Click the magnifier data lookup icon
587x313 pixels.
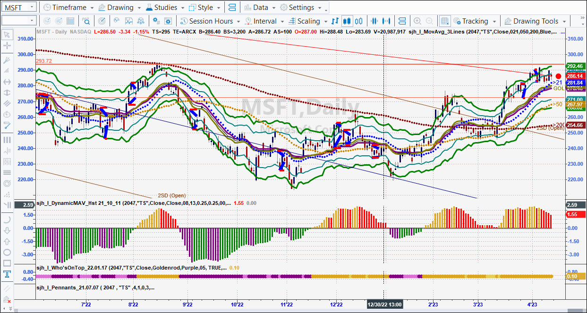tap(86, 21)
